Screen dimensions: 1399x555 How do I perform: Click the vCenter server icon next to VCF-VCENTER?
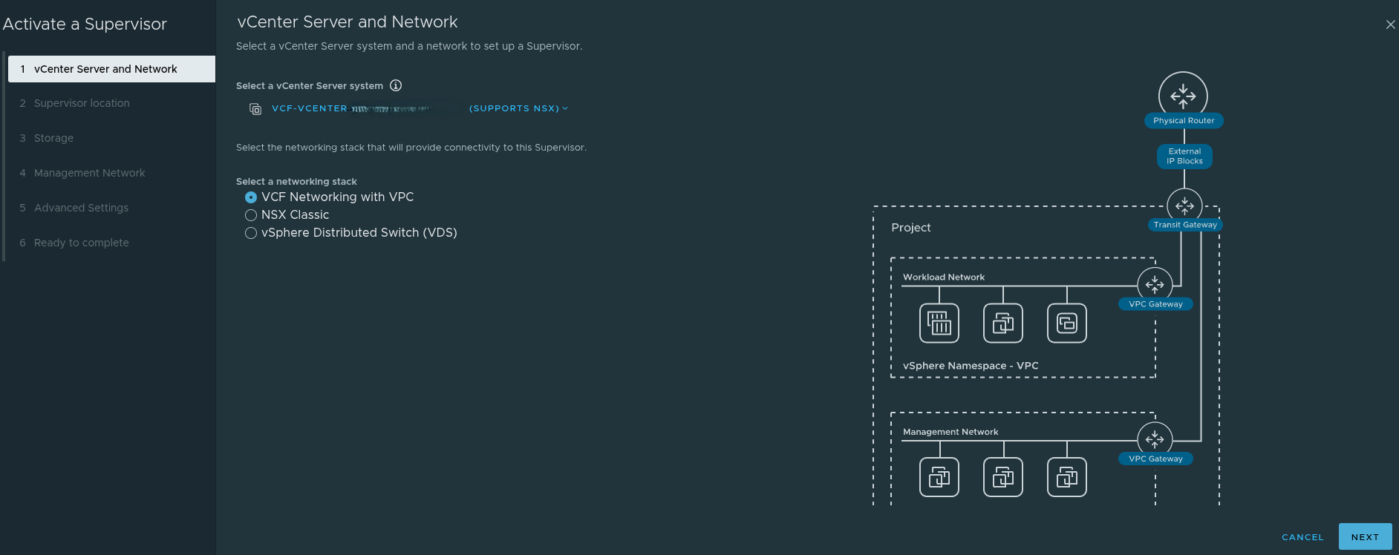[x=255, y=109]
